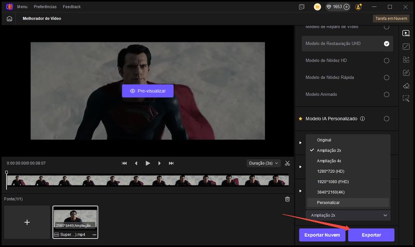Click the scissors trim icon
The height and width of the screenshot is (247, 415).
click(x=287, y=163)
